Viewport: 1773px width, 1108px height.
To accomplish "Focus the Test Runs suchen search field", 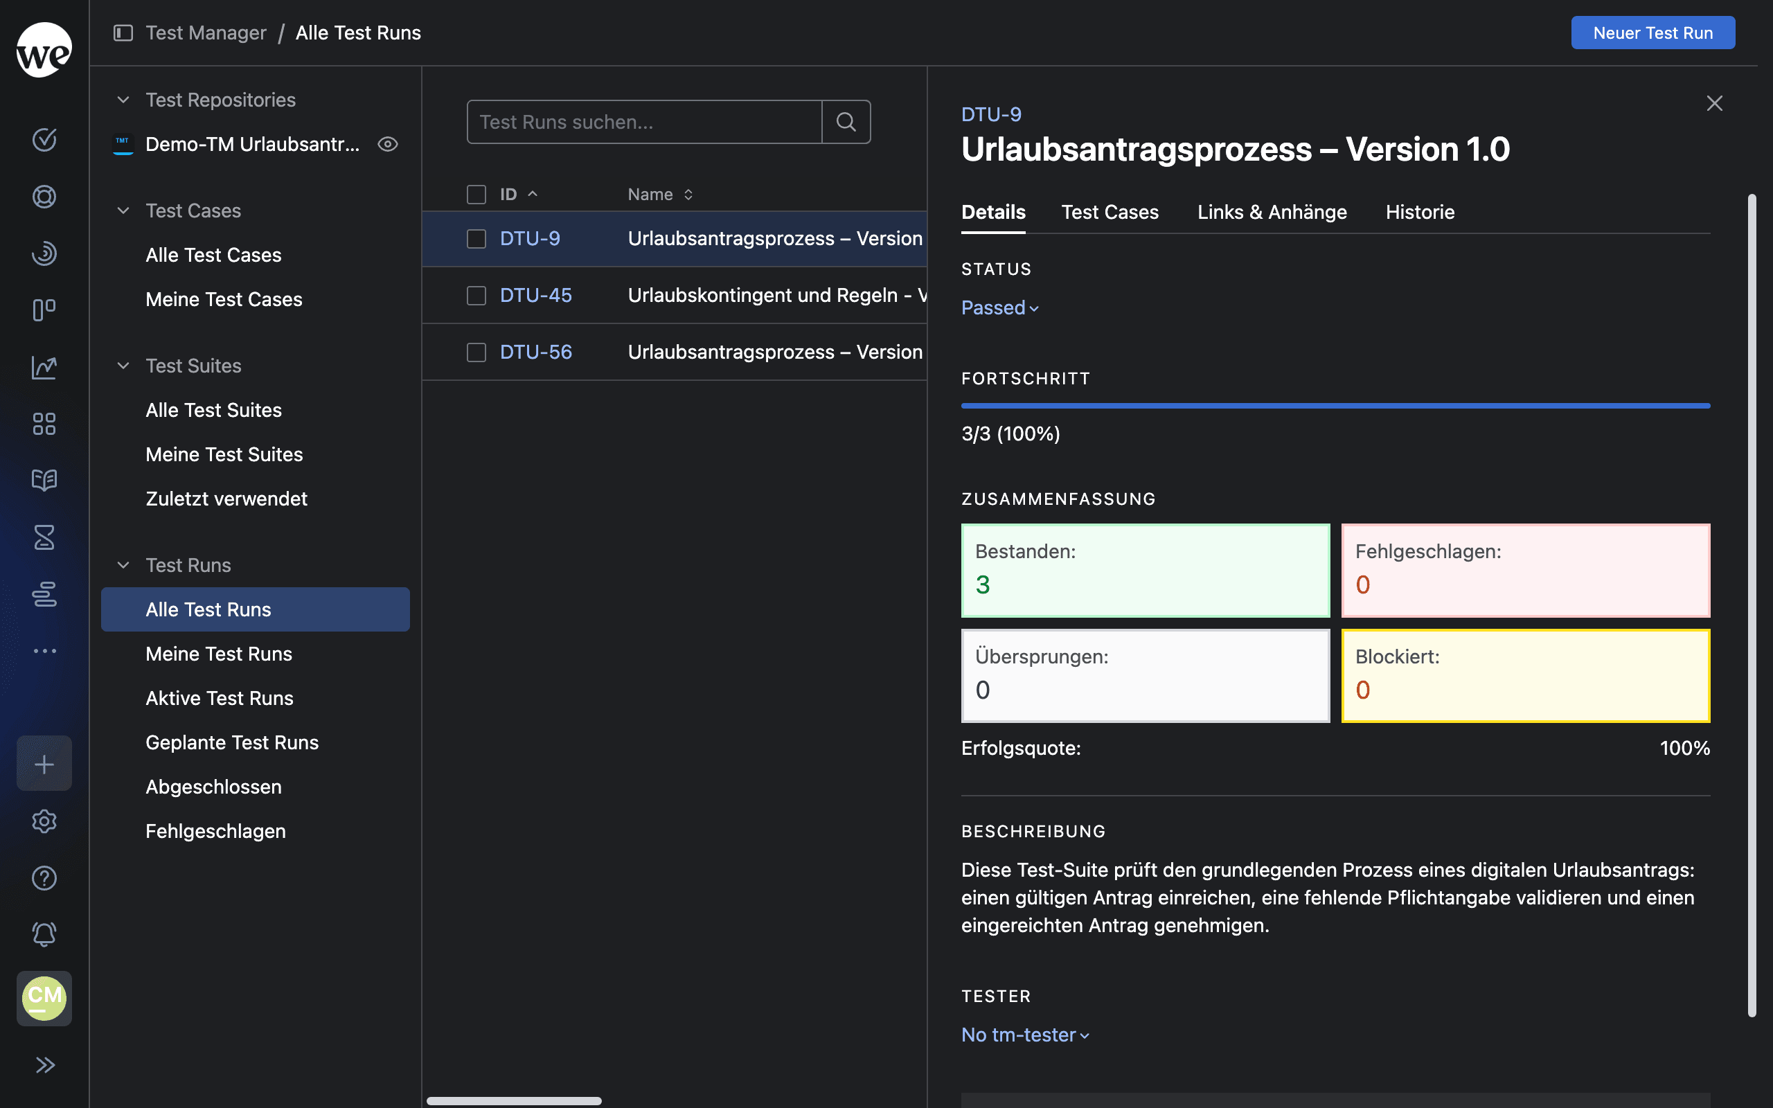I will [644, 122].
